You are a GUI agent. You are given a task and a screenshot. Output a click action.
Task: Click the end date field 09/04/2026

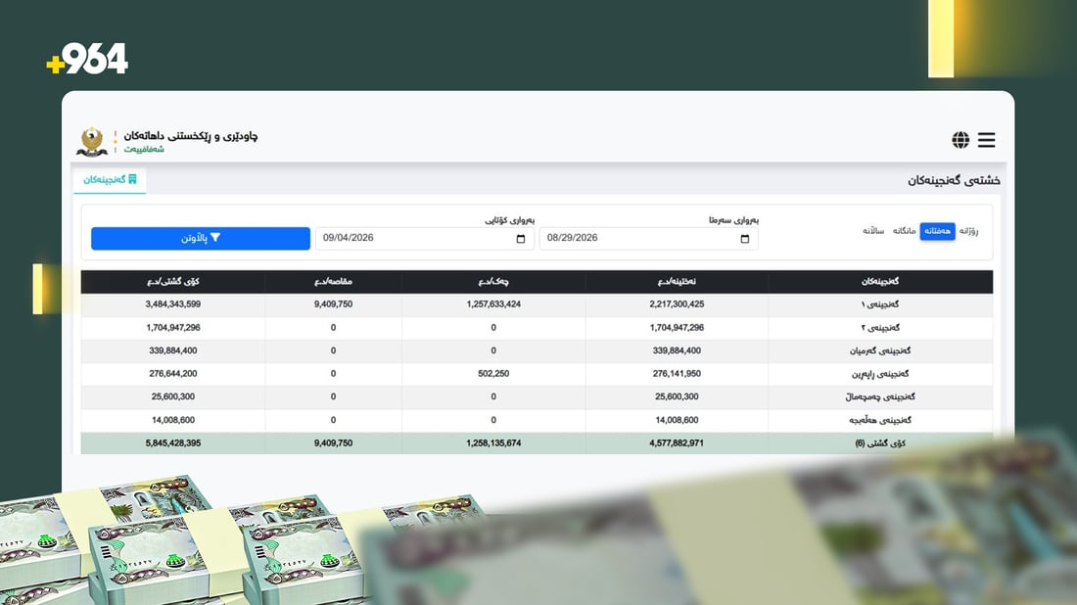tap(425, 238)
